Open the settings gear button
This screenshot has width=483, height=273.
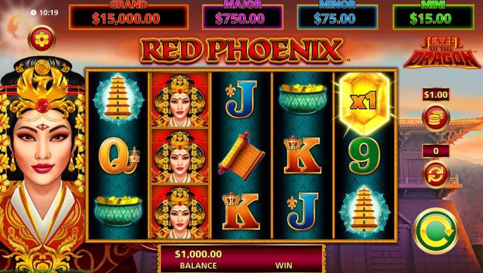pyautogui.click(x=42, y=39)
